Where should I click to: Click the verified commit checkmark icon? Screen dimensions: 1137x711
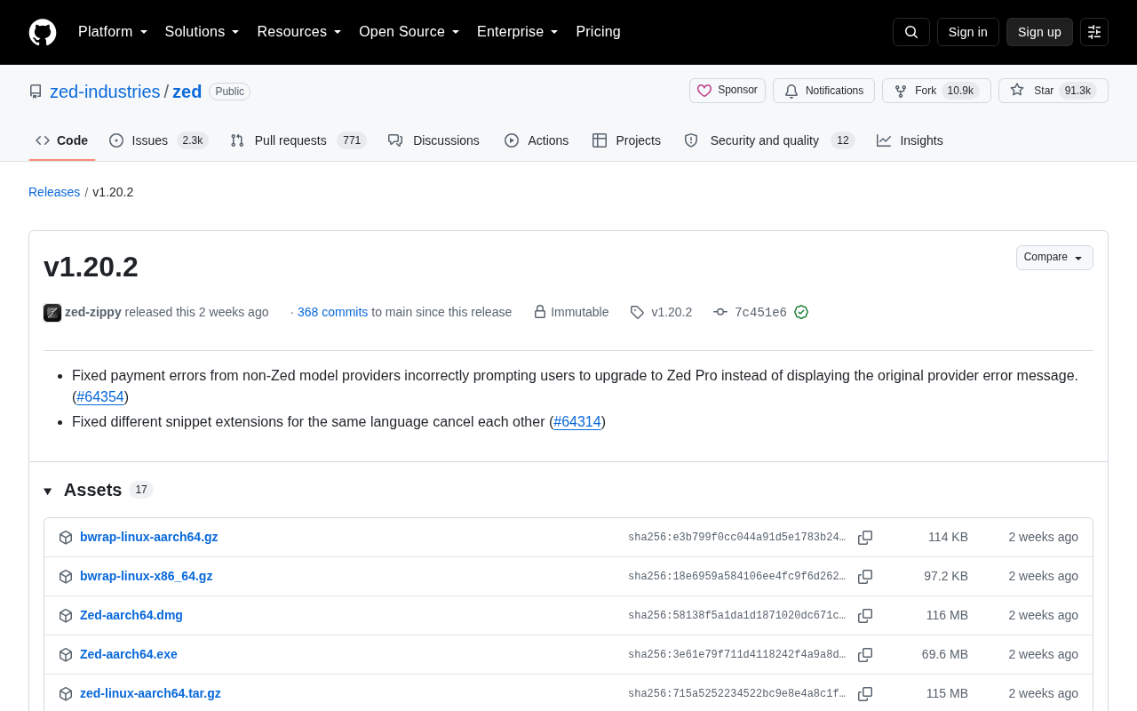tap(801, 312)
